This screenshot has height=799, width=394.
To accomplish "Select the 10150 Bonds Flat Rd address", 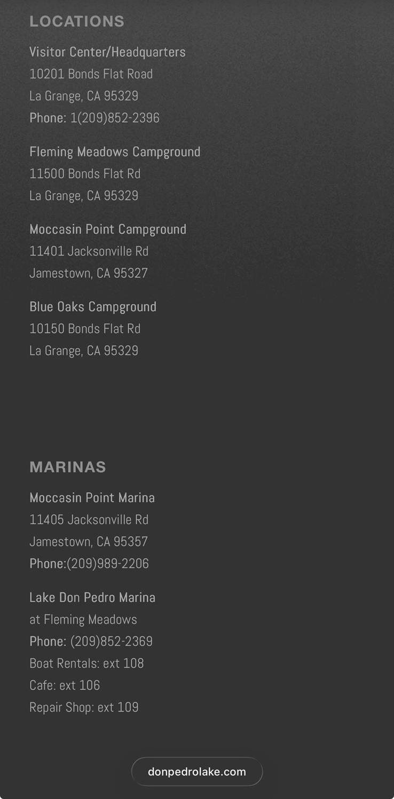I will pos(85,329).
